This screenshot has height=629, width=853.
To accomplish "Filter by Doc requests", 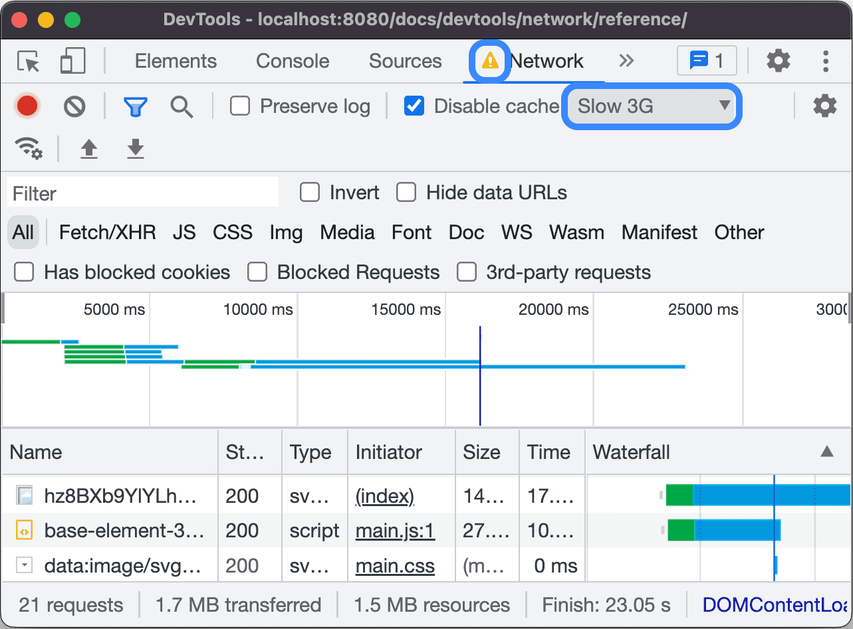I will (x=466, y=232).
